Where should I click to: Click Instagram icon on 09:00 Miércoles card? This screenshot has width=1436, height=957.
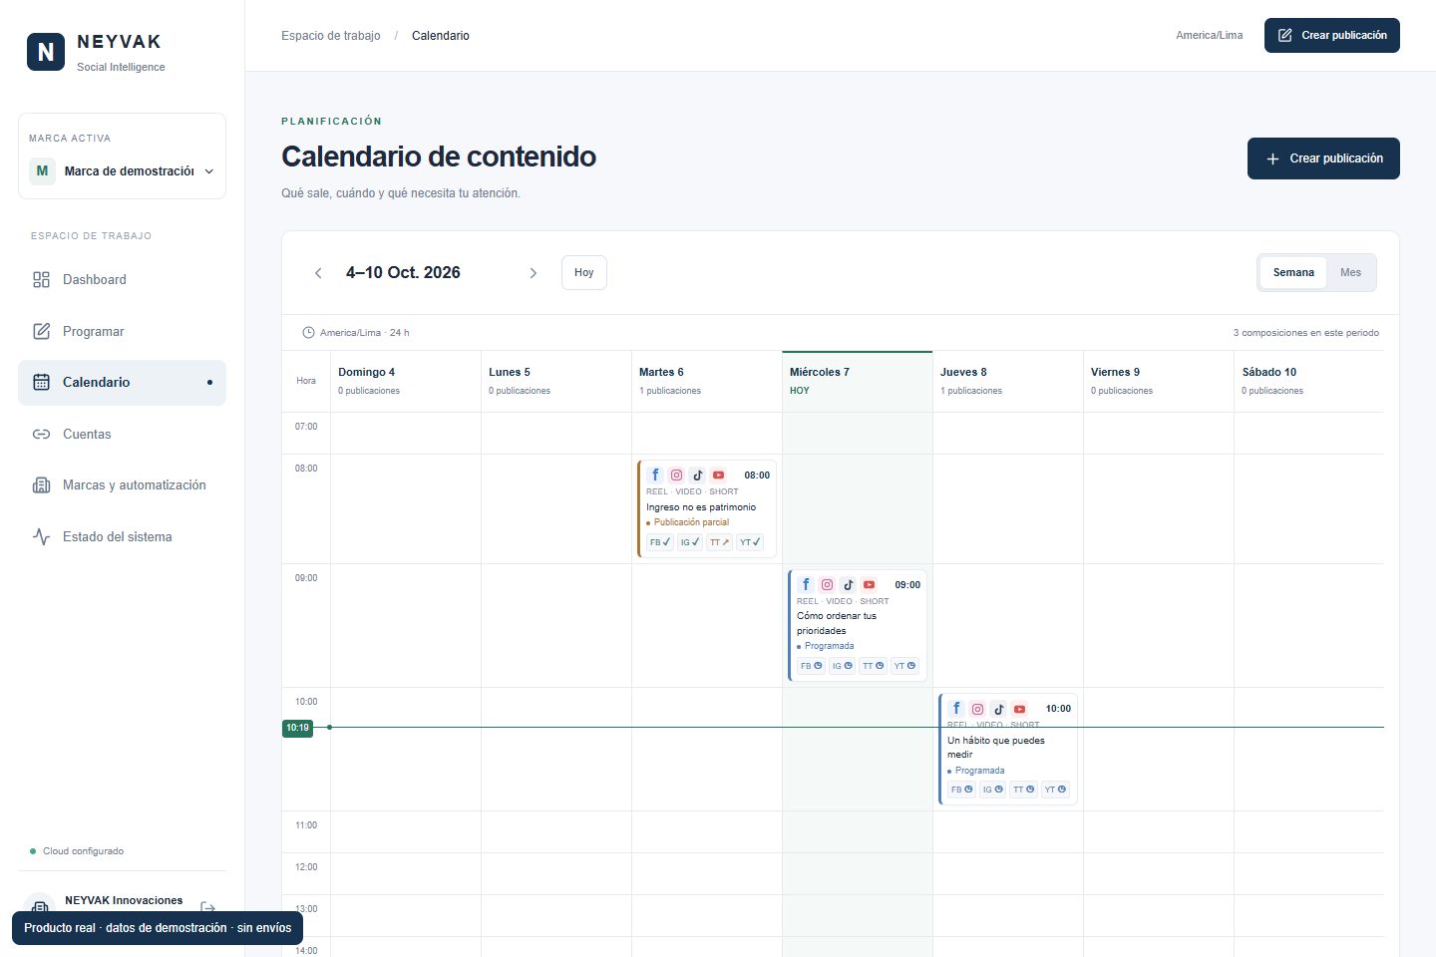pyautogui.click(x=827, y=585)
